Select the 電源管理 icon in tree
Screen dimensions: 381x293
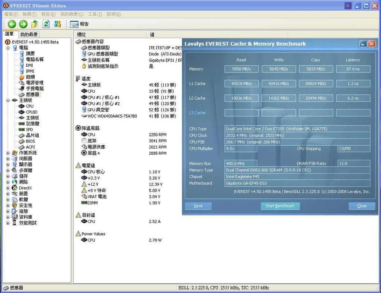[22, 83]
